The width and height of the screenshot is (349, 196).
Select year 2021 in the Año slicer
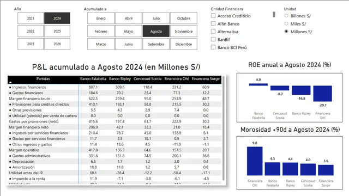(x=31, y=18)
